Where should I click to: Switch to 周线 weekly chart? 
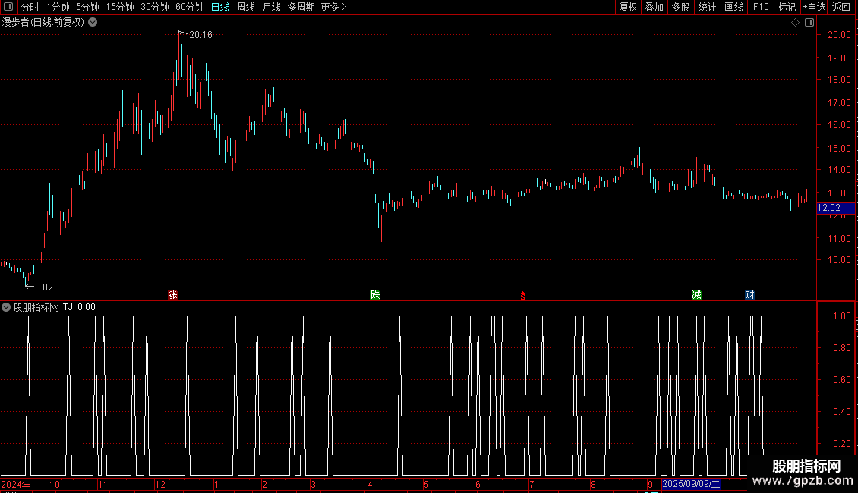[x=246, y=7]
